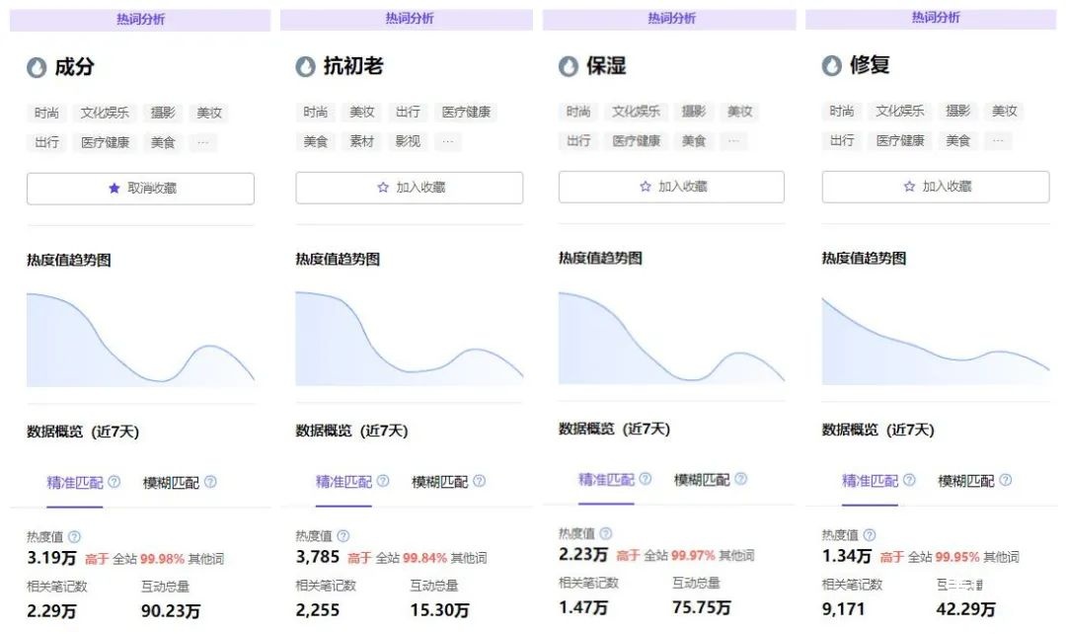Click help icon next to 保湿 精准匹配
This screenshot has height=634, width=1066.
click(645, 479)
